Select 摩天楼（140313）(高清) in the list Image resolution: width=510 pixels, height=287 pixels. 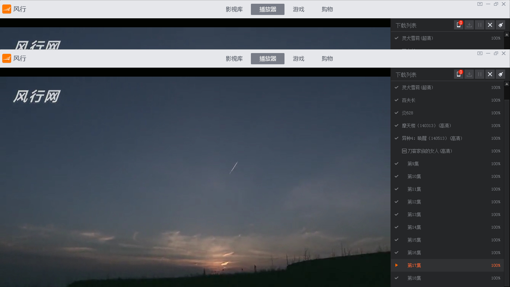(x=447, y=126)
